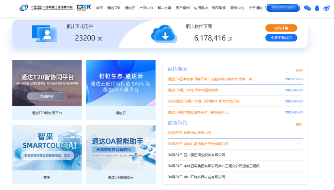Open 用户案例 navigation item
The height and width of the screenshot is (190, 334).
click(x=183, y=8)
